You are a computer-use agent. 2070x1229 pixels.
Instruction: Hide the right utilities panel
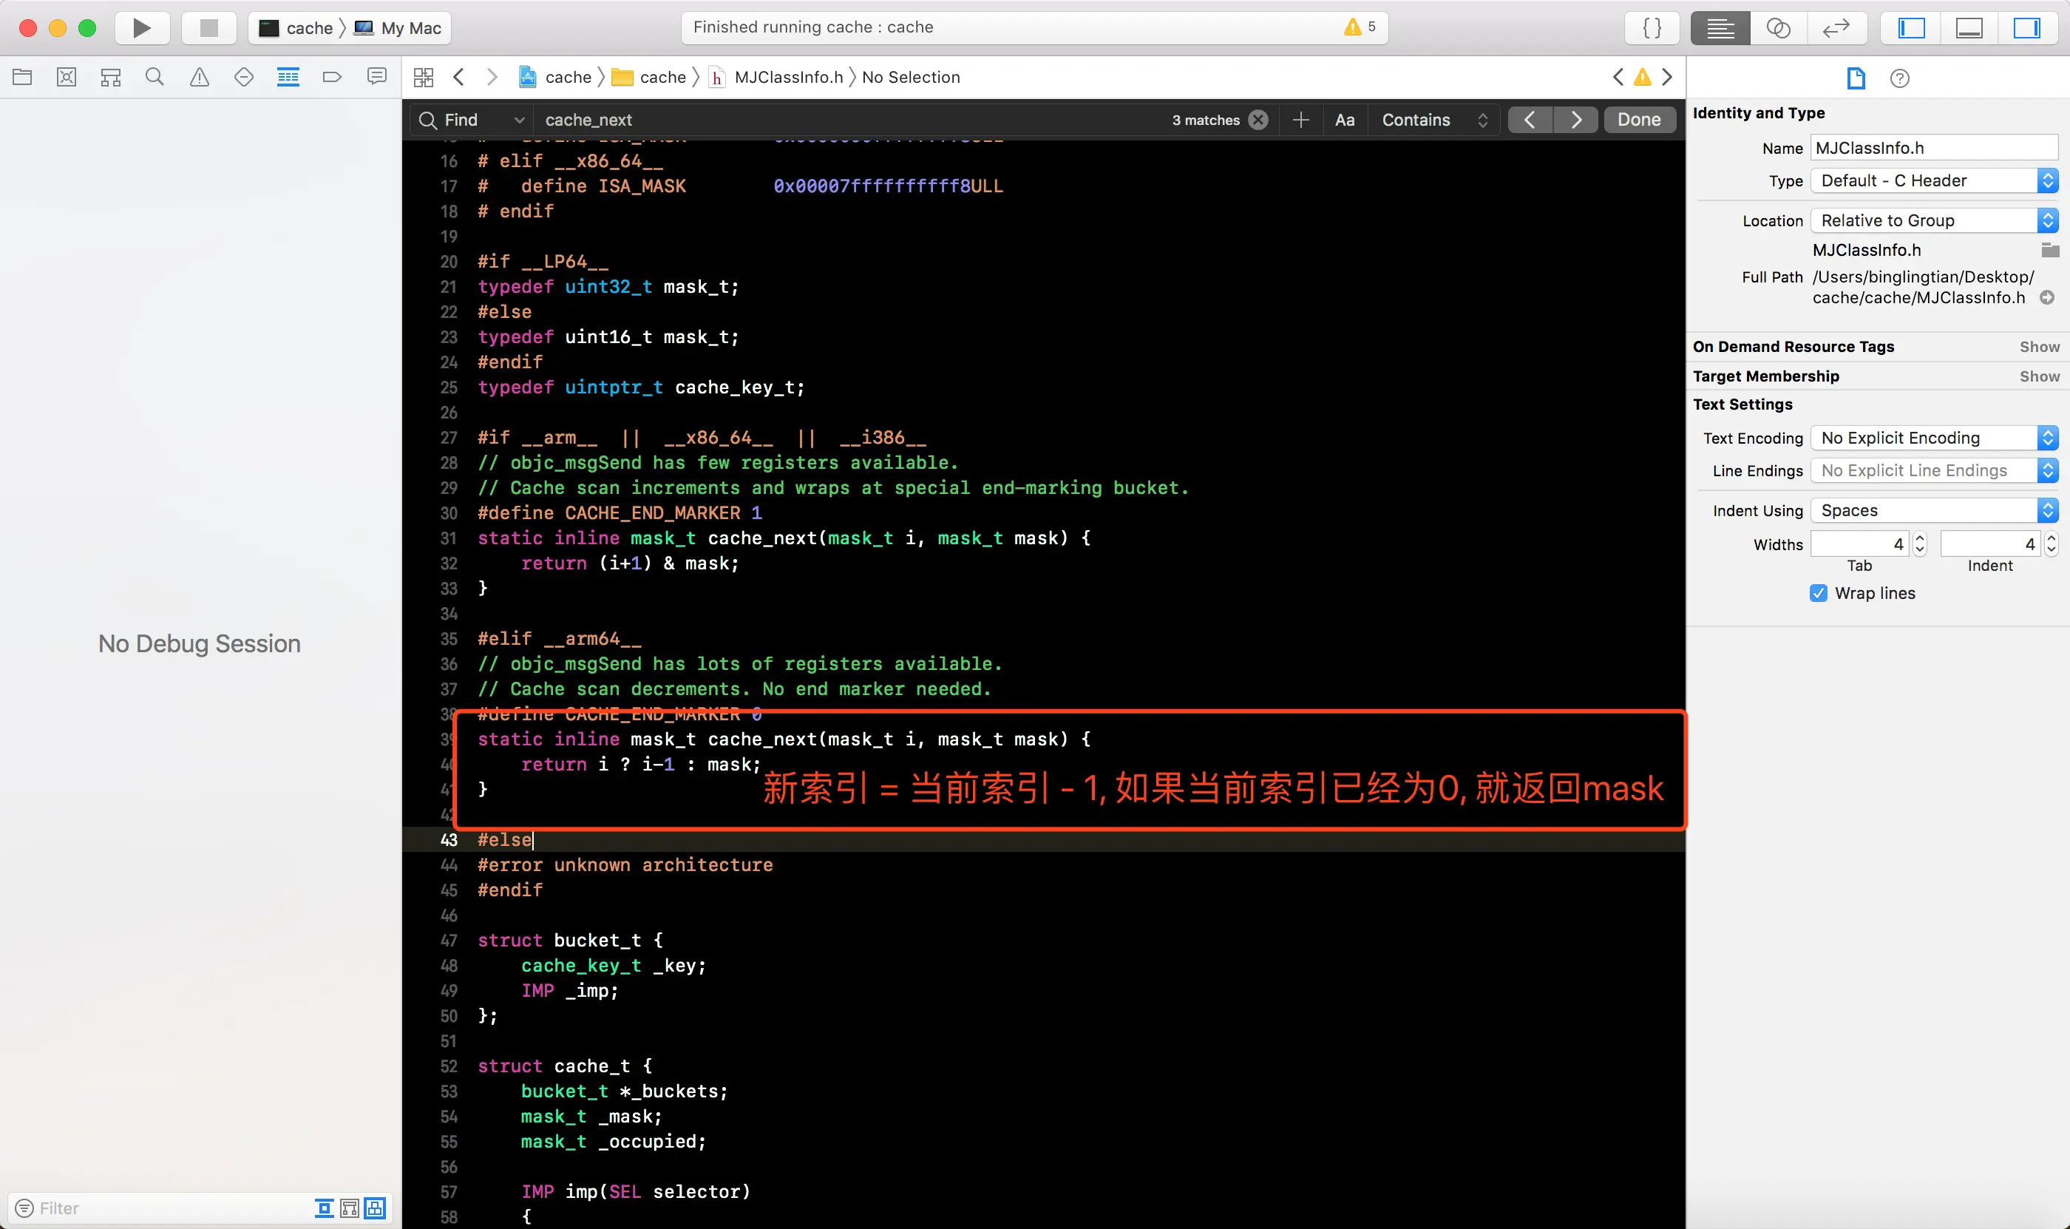click(2026, 28)
